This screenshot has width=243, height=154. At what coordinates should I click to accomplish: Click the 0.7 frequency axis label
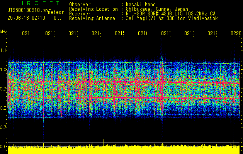click(x=3, y=127)
